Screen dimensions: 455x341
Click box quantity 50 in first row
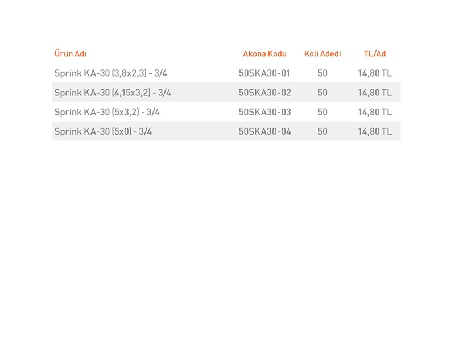(x=322, y=73)
